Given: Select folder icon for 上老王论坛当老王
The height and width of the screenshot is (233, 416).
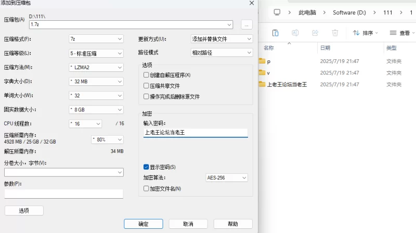Looking at the screenshot, I should click(x=262, y=84).
